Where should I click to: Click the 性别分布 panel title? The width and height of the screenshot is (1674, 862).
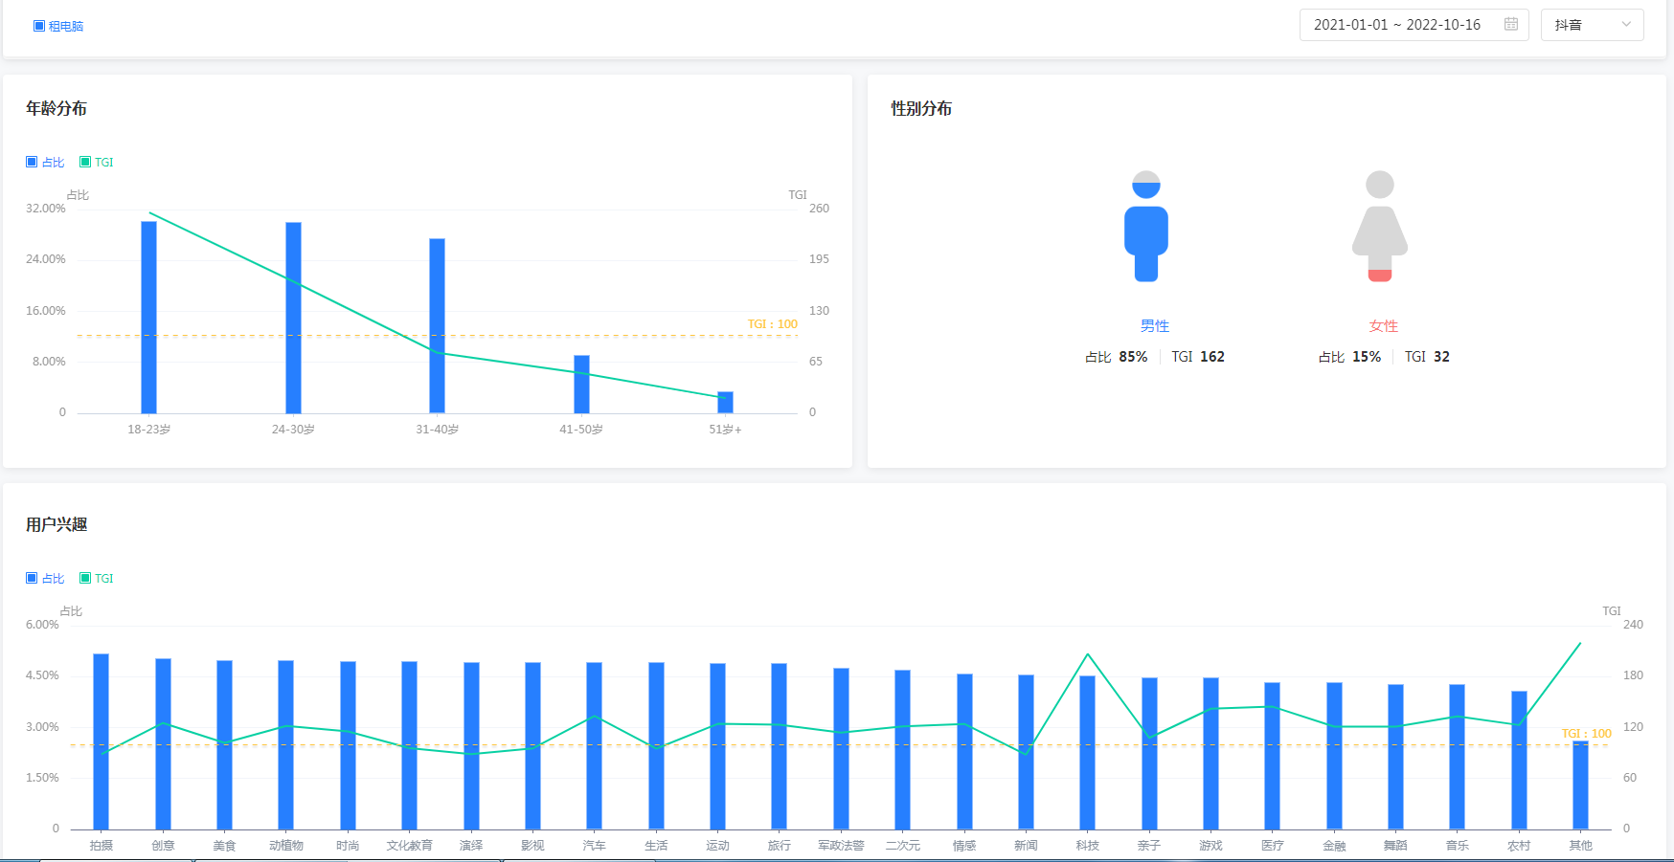(921, 109)
